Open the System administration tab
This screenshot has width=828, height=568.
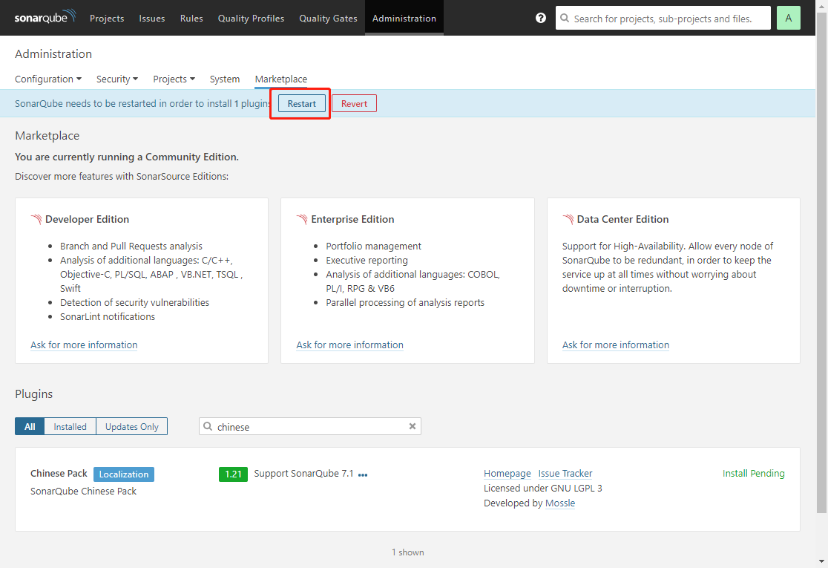coord(224,79)
